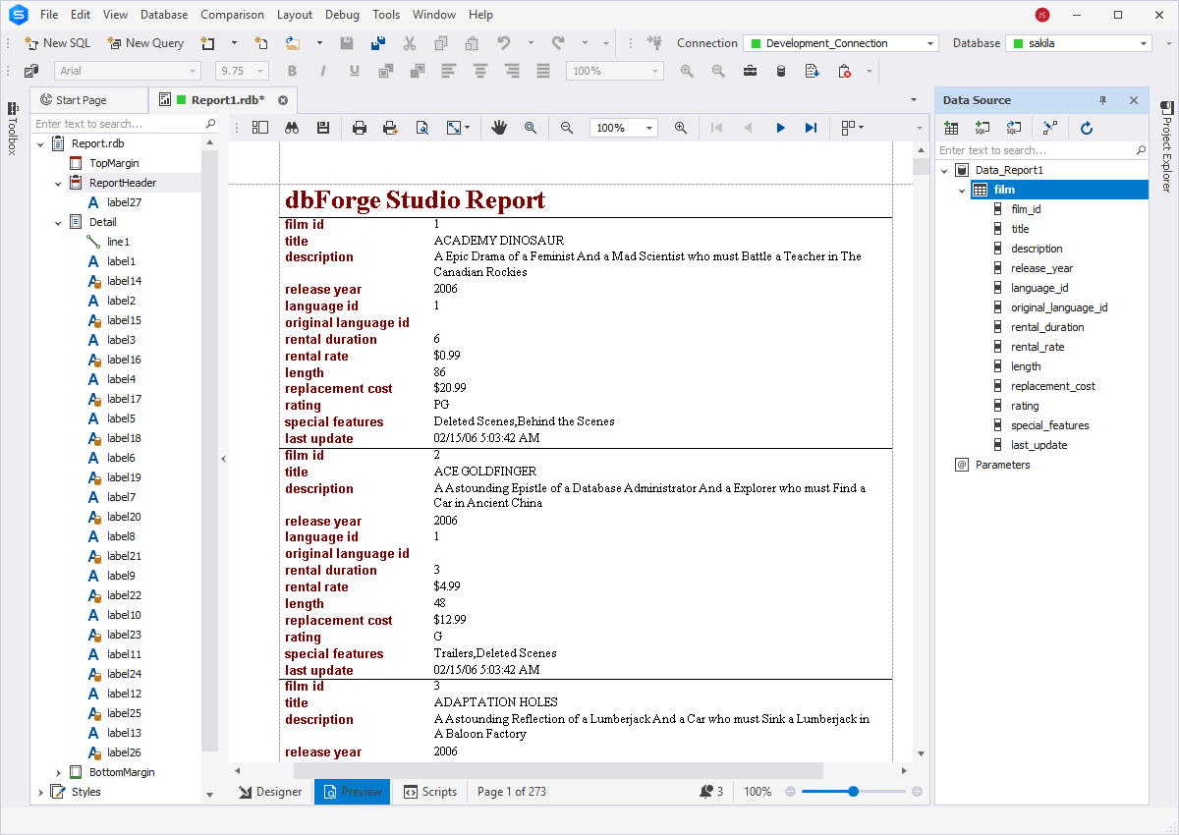Click the Add table icon in Data Source
Viewport: 1179px width, 835px height.
coord(951,128)
